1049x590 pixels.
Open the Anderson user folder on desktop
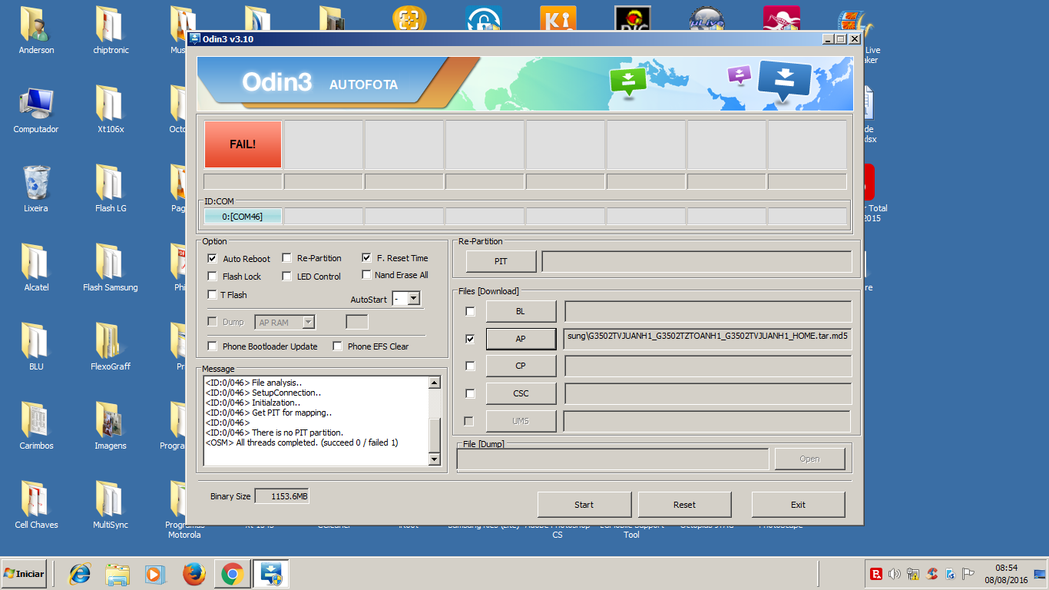36,31
